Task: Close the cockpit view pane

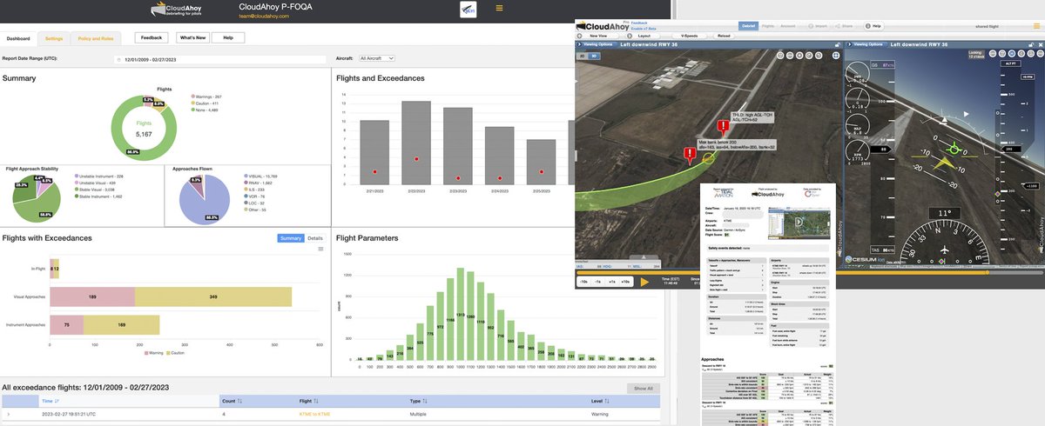Action: pyautogui.click(x=1040, y=44)
